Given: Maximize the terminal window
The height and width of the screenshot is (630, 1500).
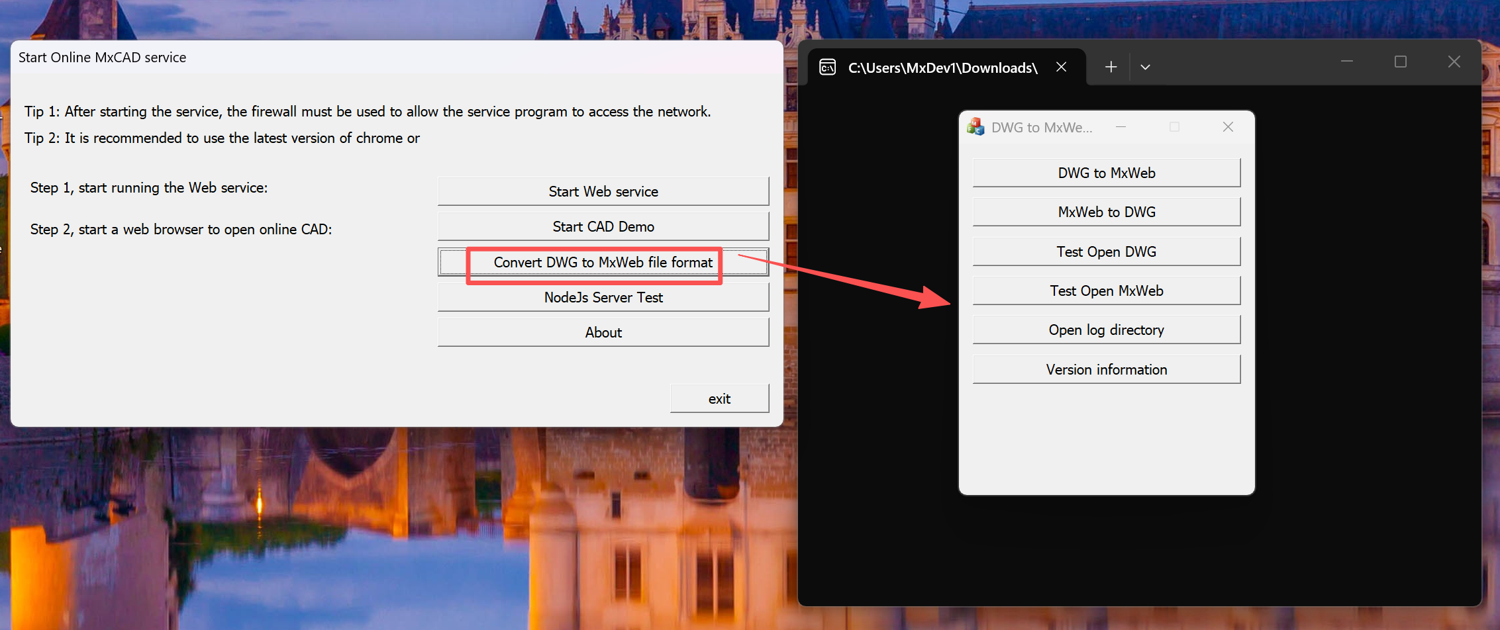Looking at the screenshot, I should pos(1400,62).
